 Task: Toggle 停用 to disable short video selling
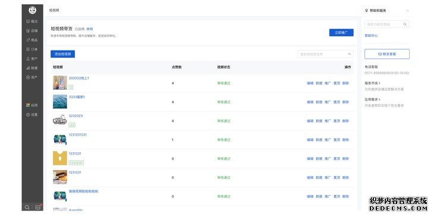click(90, 29)
